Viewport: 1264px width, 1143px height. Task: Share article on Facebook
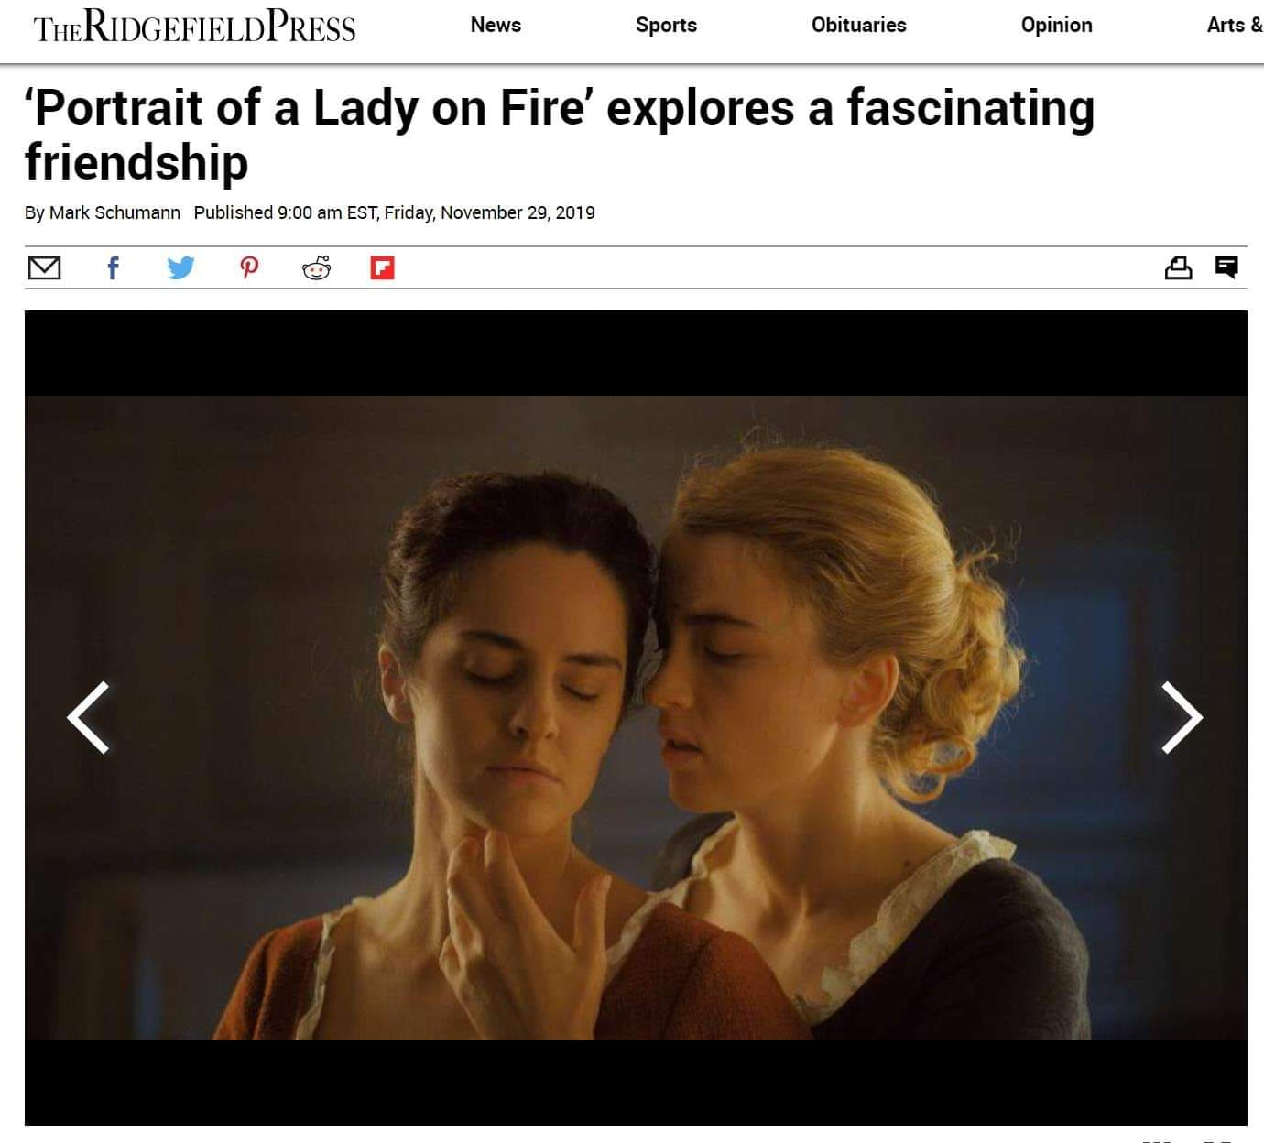[113, 267]
